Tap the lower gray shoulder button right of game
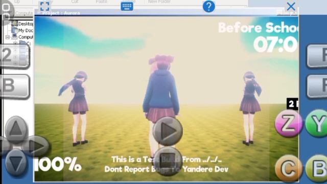 coord(317,86)
